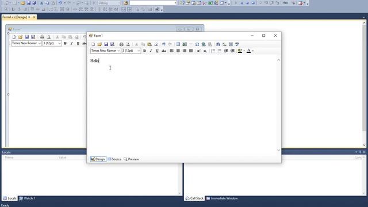Click Print icon in running Form1 toolbar
The width and height of the screenshot is (368, 207).
121,44
